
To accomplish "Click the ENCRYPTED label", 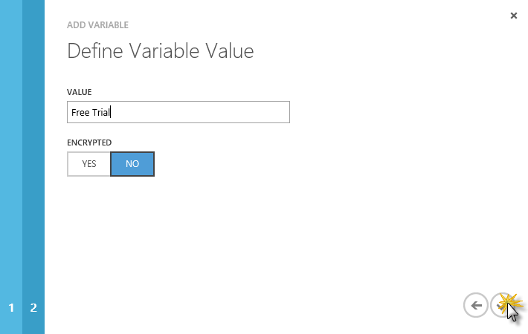I will 89,143.
